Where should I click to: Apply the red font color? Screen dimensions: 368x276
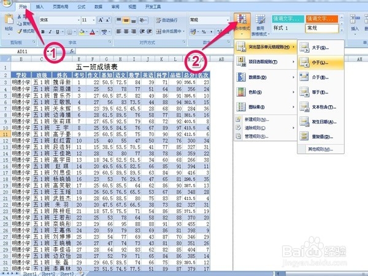pos(93,32)
